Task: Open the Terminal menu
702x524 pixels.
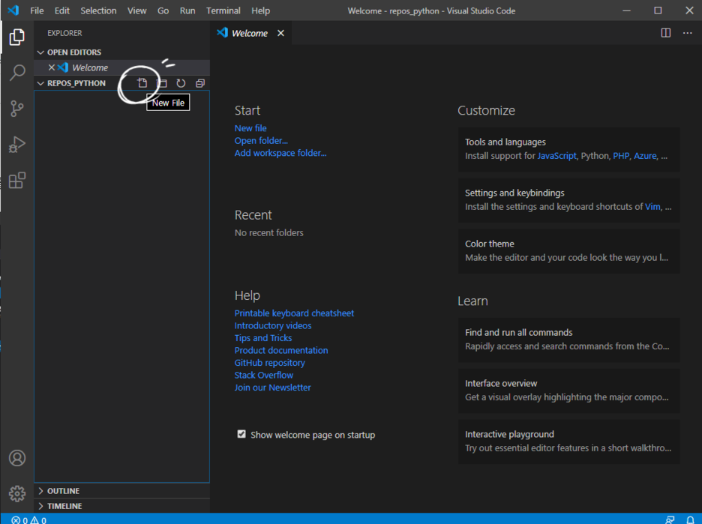Action: coord(223,10)
